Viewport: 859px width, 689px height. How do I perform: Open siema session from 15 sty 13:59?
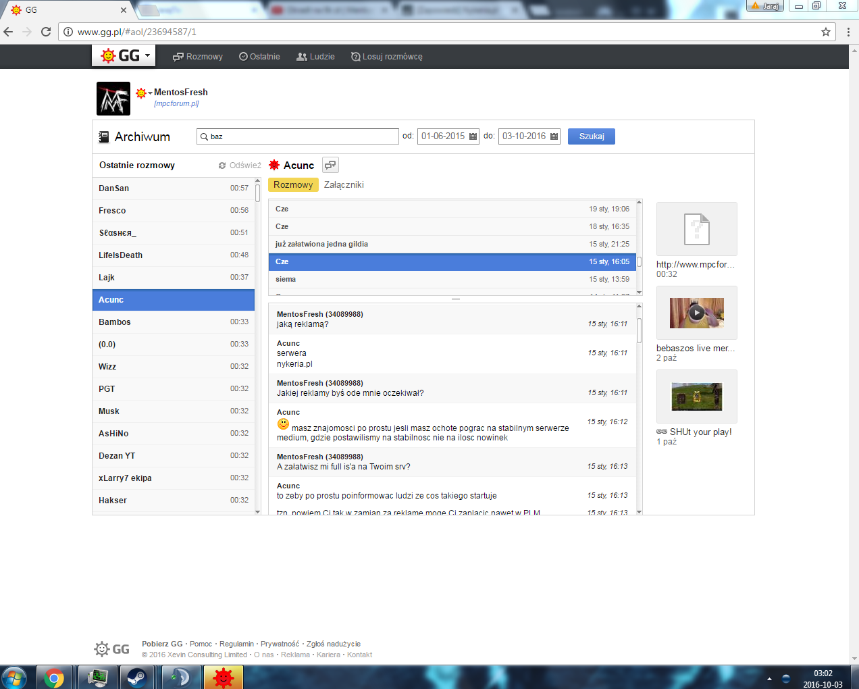click(x=452, y=280)
